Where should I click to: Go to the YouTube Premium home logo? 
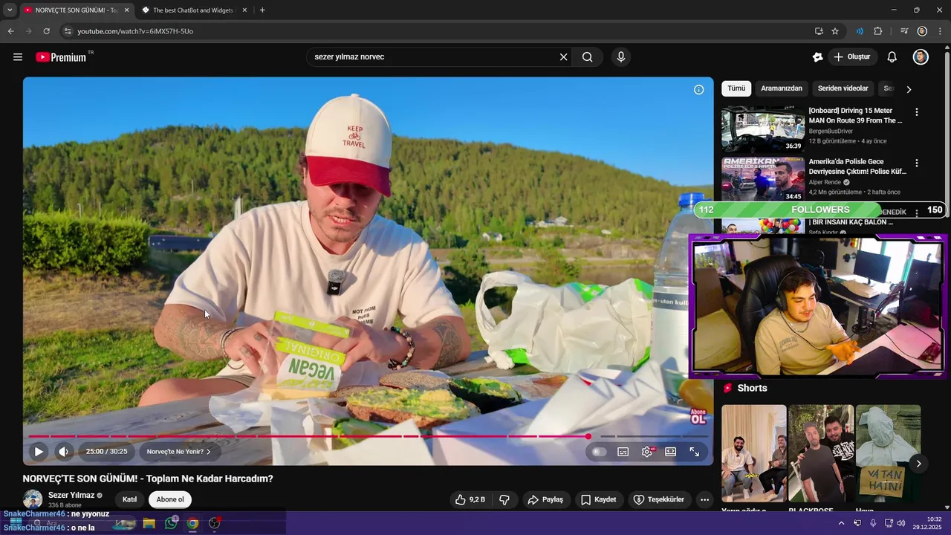click(x=61, y=57)
